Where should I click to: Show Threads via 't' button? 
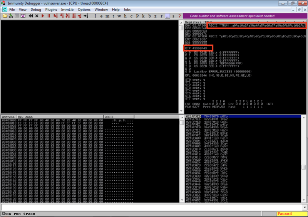pos(113,16)
